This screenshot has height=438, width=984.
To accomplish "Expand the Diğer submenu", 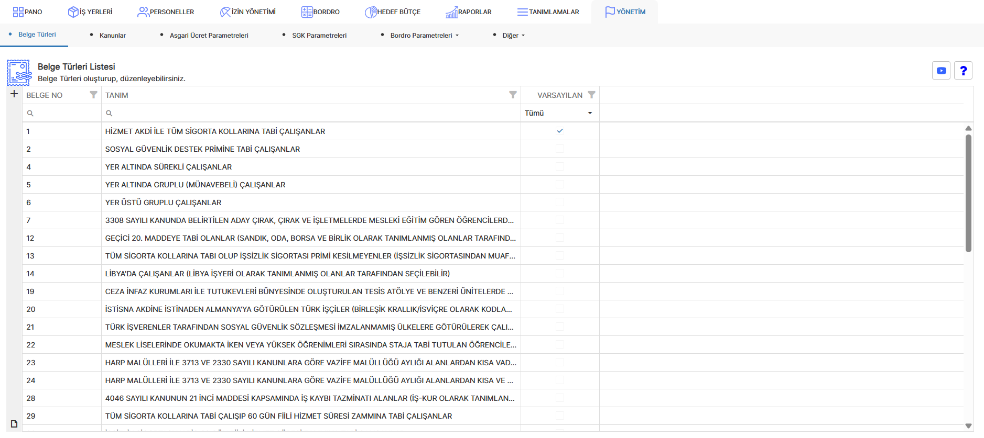I will 514,36.
